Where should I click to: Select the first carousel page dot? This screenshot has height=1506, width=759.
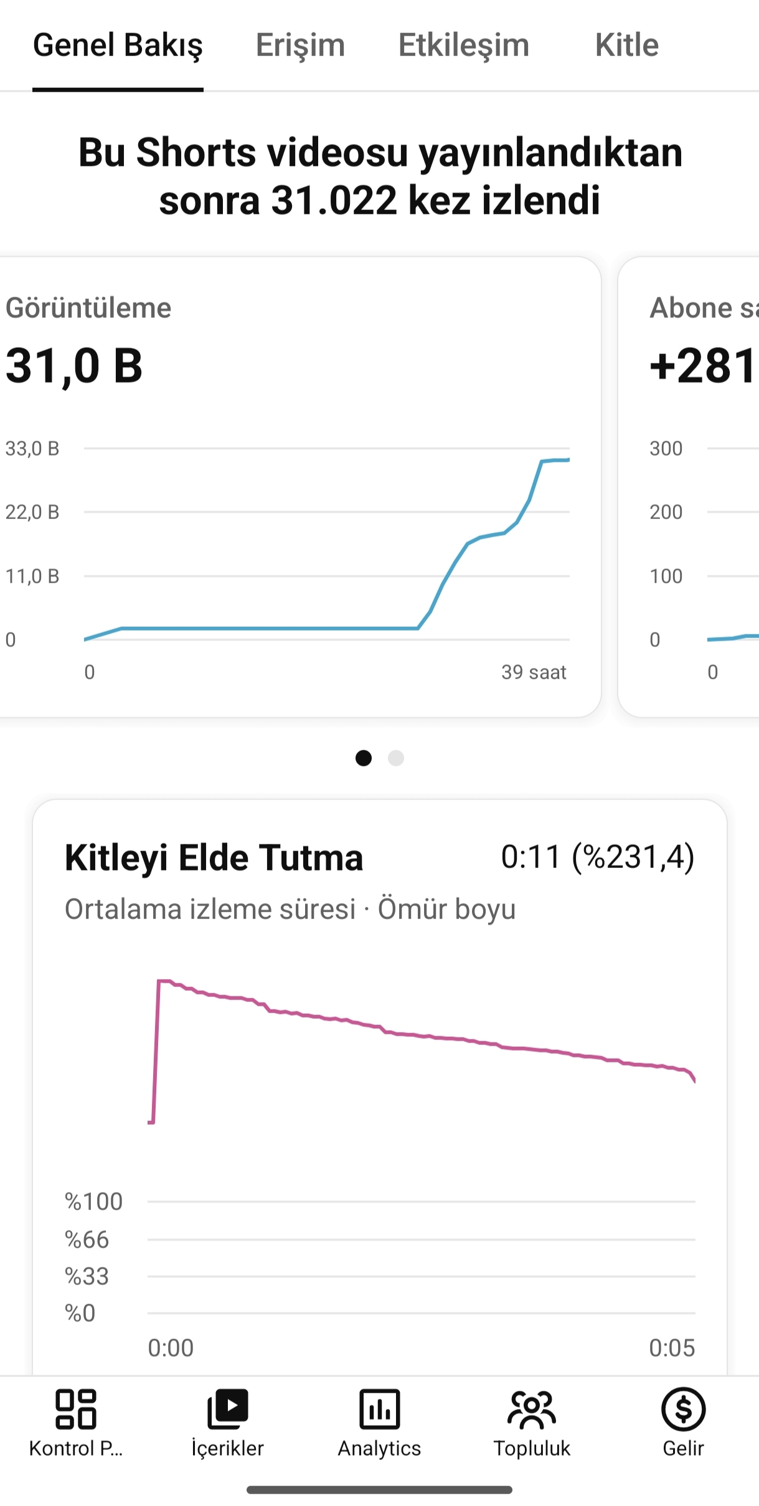click(x=364, y=758)
